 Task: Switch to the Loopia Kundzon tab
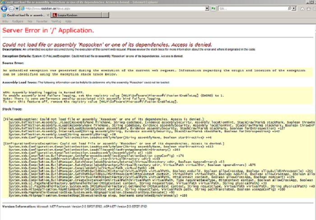coord(76,15)
